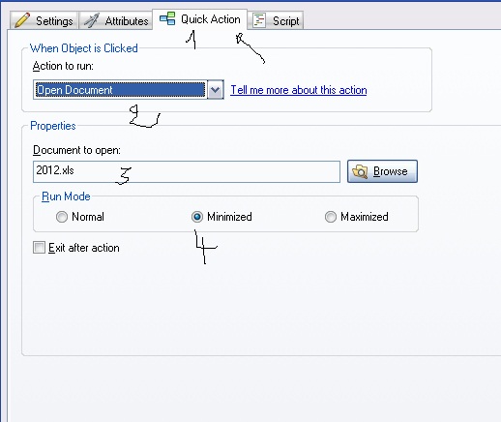This screenshot has height=422, width=501.
Task: Switch to the Attributes tab
Action: (x=116, y=20)
